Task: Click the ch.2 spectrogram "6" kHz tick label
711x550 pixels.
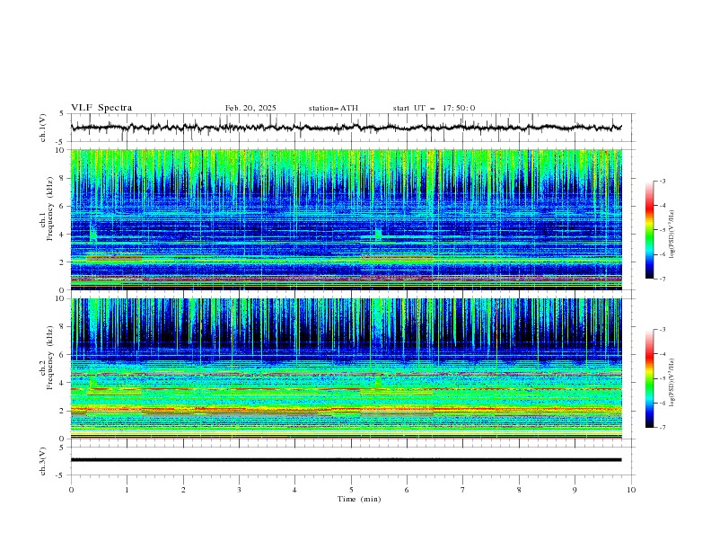Action: [x=63, y=355]
